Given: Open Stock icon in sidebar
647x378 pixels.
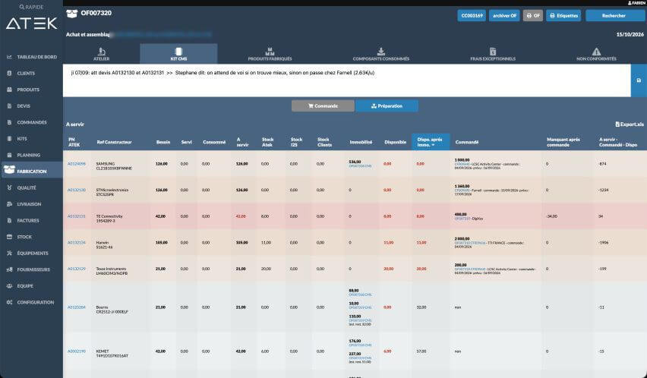Looking at the screenshot, I should (9, 237).
